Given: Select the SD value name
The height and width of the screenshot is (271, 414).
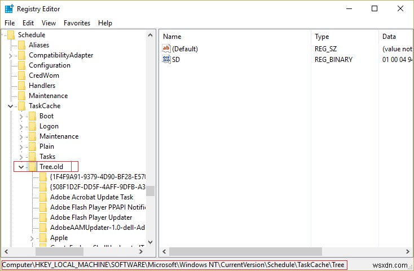Looking at the screenshot, I should 176,60.
